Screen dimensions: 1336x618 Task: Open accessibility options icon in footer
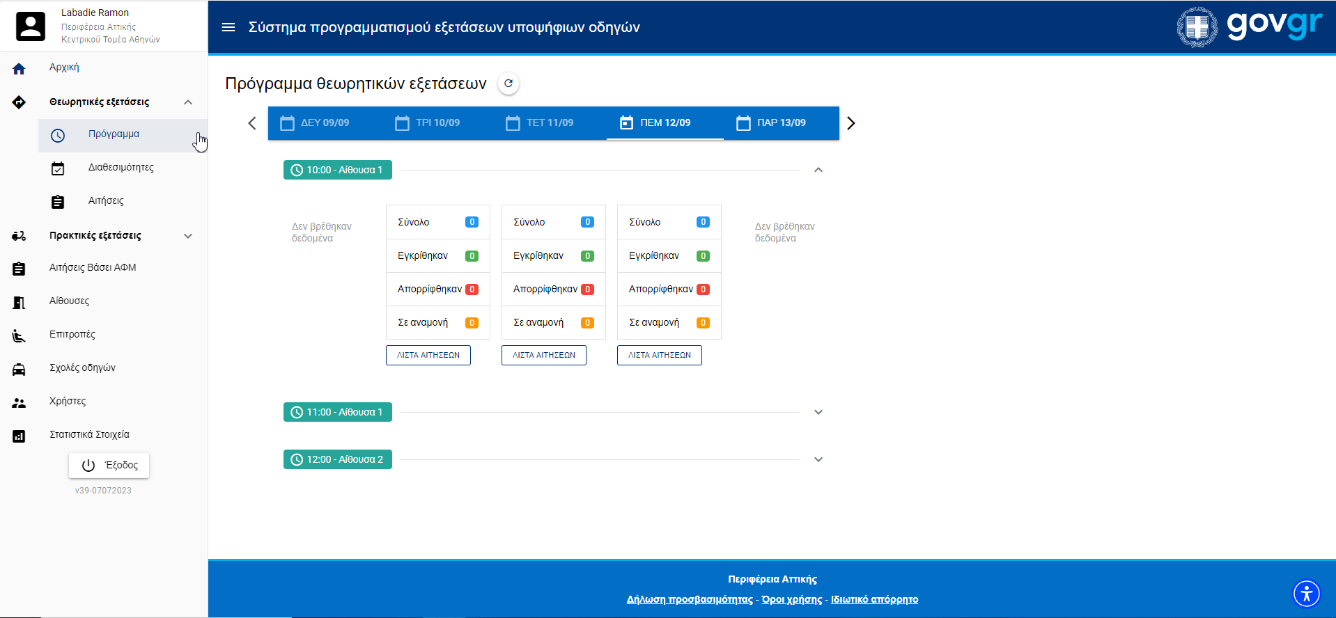point(1306,594)
